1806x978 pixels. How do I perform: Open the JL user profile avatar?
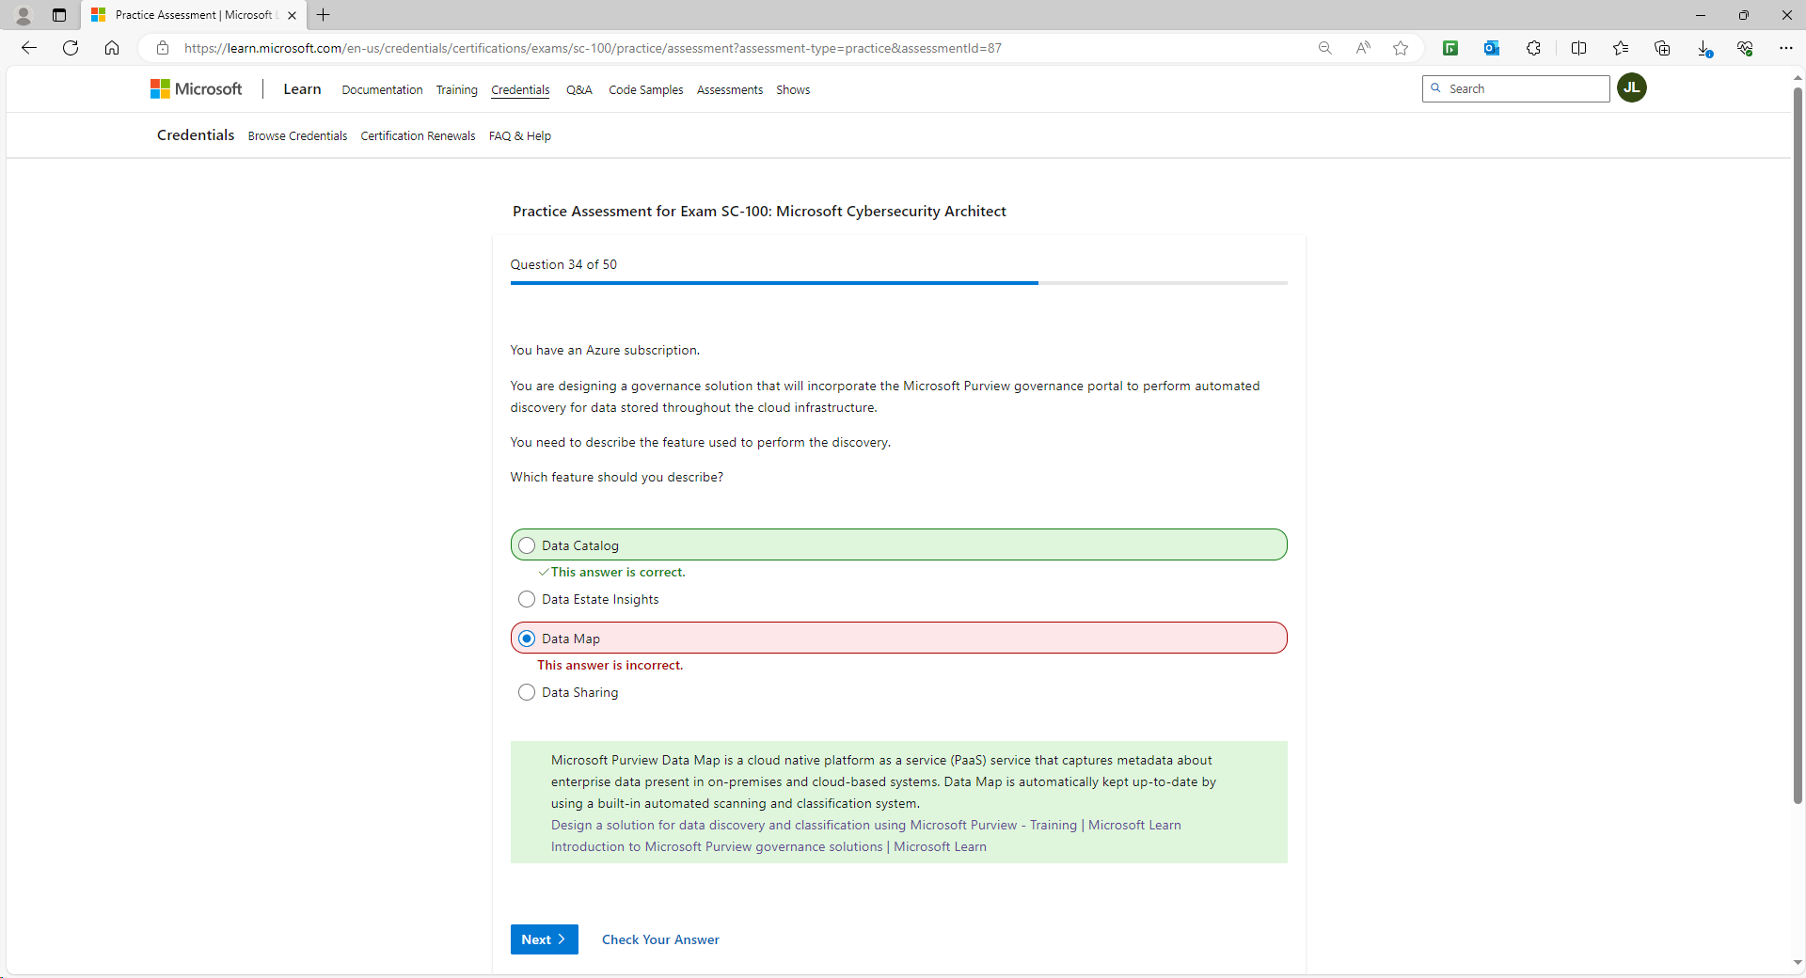(x=1631, y=87)
